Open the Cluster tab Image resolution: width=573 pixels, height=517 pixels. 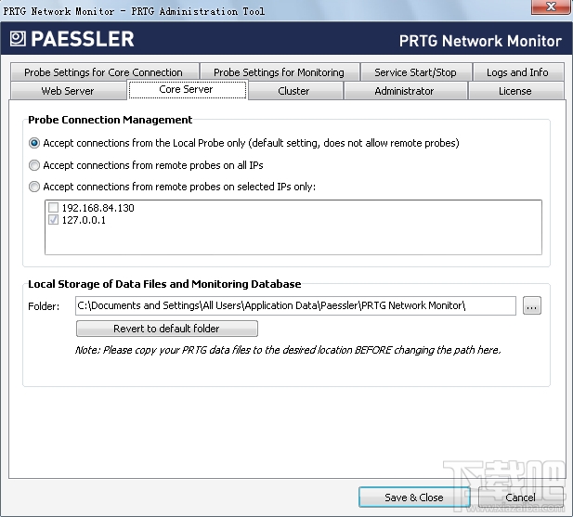tap(294, 91)
